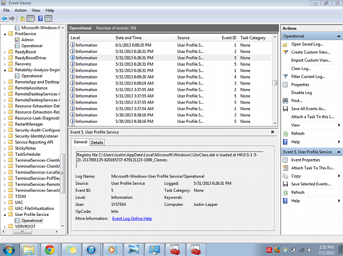
Task: Click the Properties icon in the Operational actions
Action: tap(285, 85)
